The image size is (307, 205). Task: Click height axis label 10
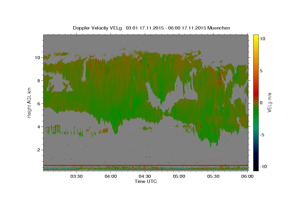(x=38, y=58)
